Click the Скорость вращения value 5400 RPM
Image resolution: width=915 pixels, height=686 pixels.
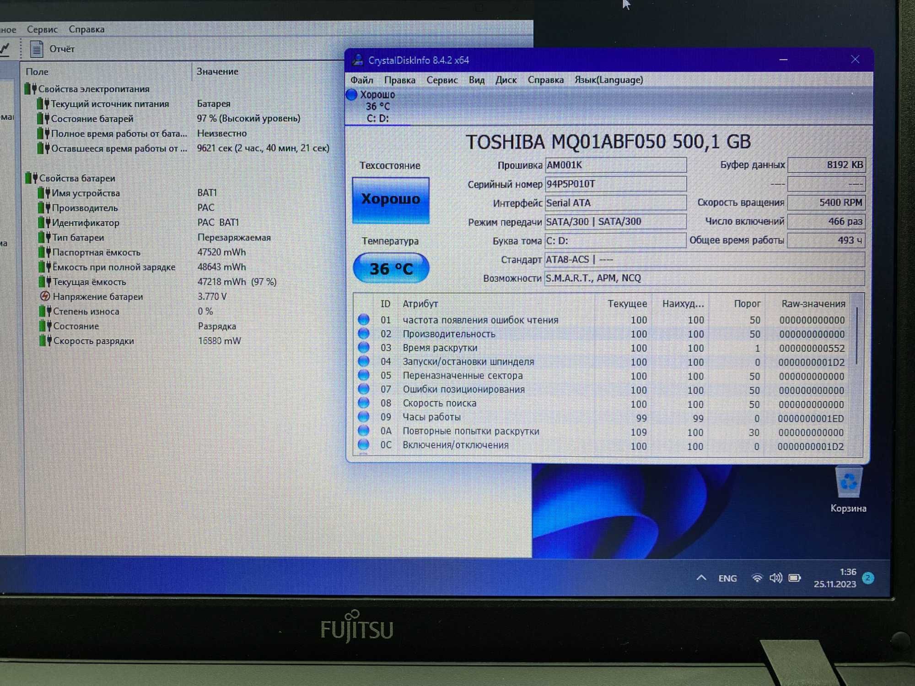coord(826,202)
